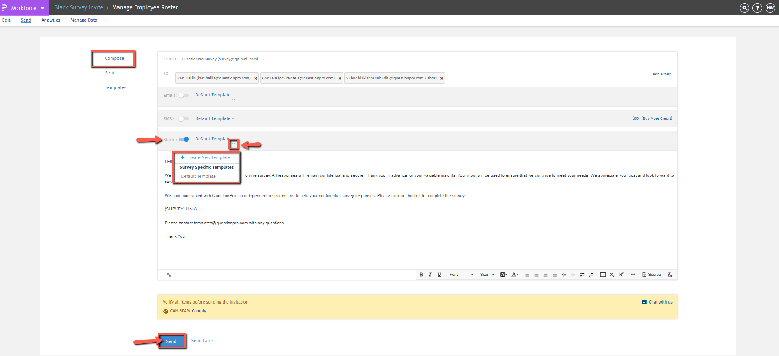Switch to the Sent section
Image resolution: width=779 pixels, height=356 pixels.
[x=110, y=73]
